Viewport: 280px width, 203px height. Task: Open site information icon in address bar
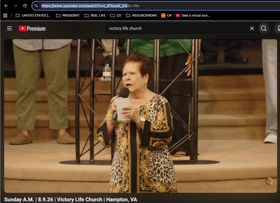36,6
